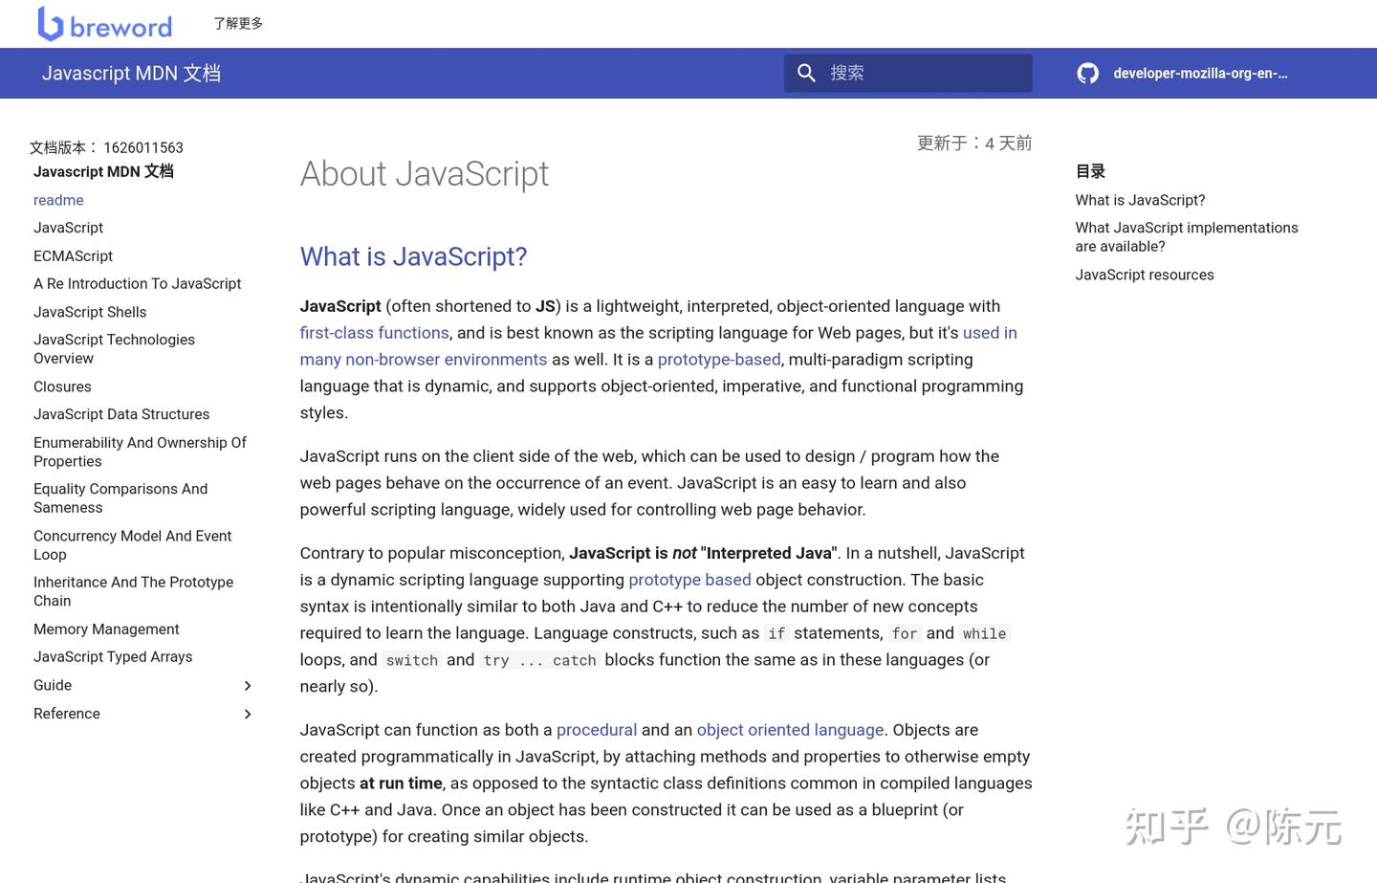This screenshot has height=883, width=1377.
Task: Open the GitHub repository icon
Action: [x=1087, y=73]
